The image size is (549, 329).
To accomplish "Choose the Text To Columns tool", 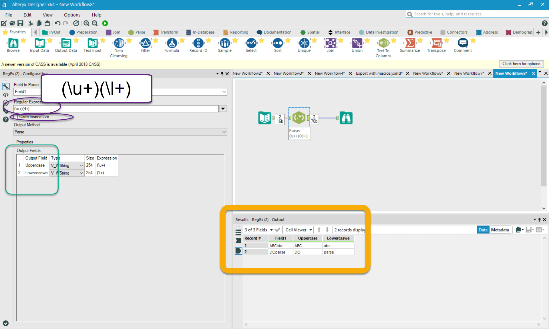I will tap(383, 43).
